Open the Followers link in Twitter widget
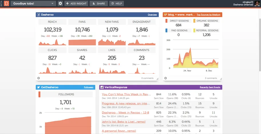 click(x=89, y=87)
